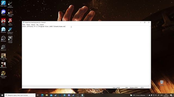The width and height of the screenshot is (174, 97).
Task: Minimize the Notepad window
Action: (x=141, y=22)
